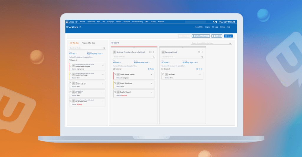Click info icon on Unicare Premium checklist
302x157 pixels.
coord(150,52)
